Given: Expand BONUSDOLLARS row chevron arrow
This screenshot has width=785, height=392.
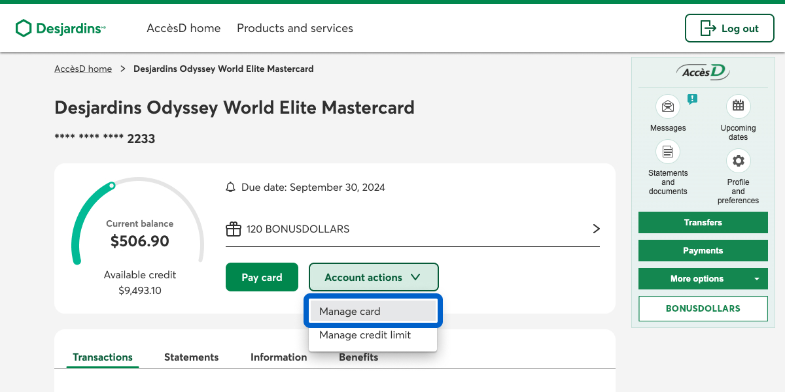Looking at the screenshot, I should pyautogui.click(x=595, y=229).
